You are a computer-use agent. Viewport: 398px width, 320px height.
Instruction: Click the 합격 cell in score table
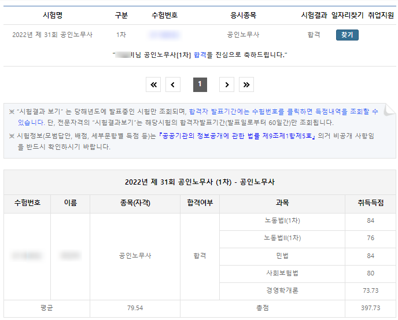200,256
